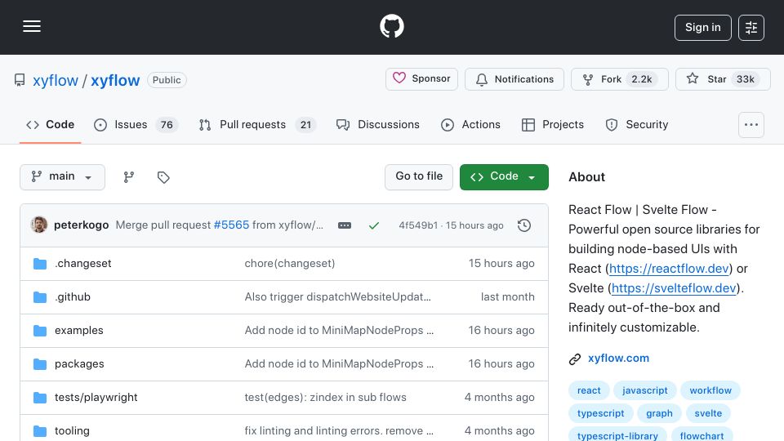Screen dimensions: 784x441
Task: Open the .changeset folder
Action: point(83,264)
